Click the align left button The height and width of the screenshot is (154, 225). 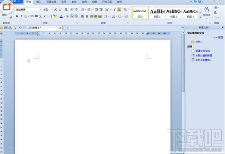coord(82,16)
